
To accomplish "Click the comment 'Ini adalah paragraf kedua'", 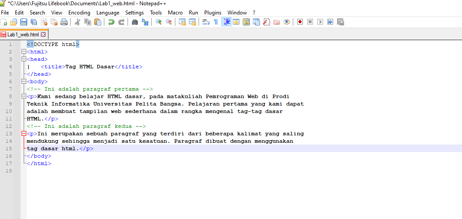I will 86,126.
